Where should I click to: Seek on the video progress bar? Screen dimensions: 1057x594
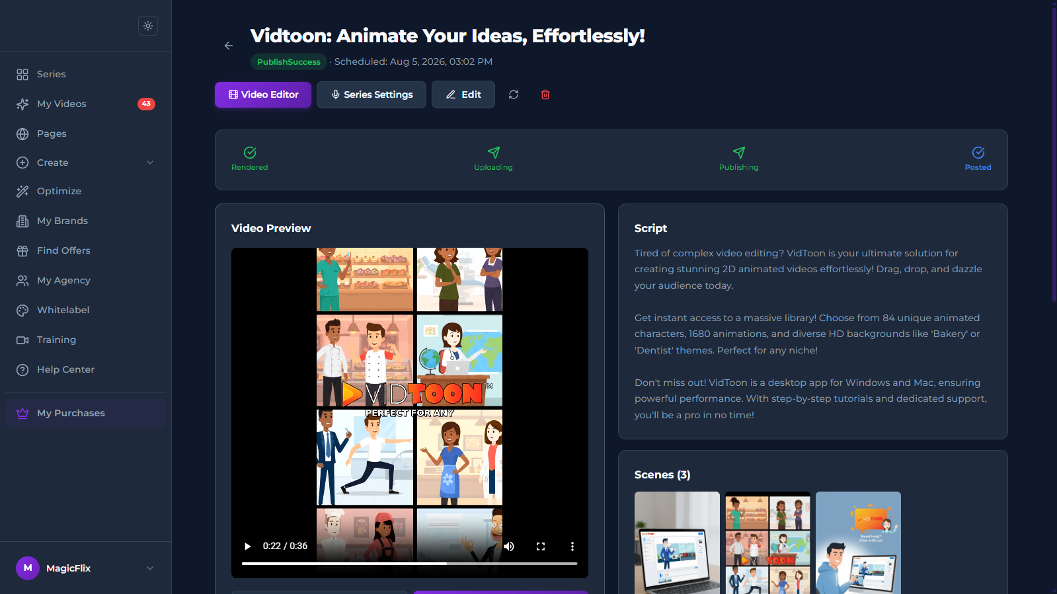pos(410,564)
